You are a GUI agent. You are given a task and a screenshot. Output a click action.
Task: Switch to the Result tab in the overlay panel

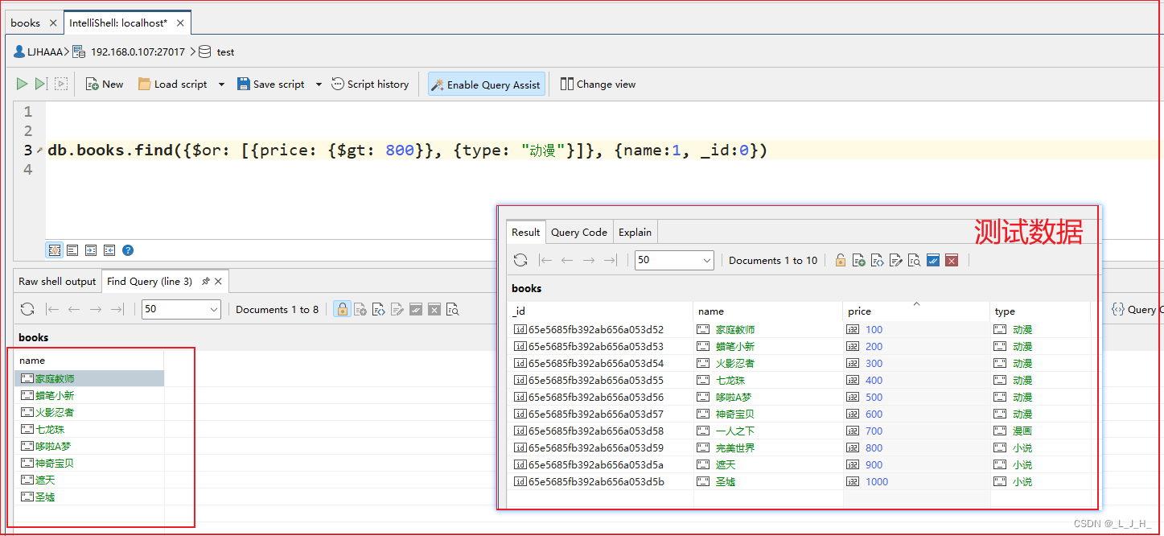(x=525, y=232)
